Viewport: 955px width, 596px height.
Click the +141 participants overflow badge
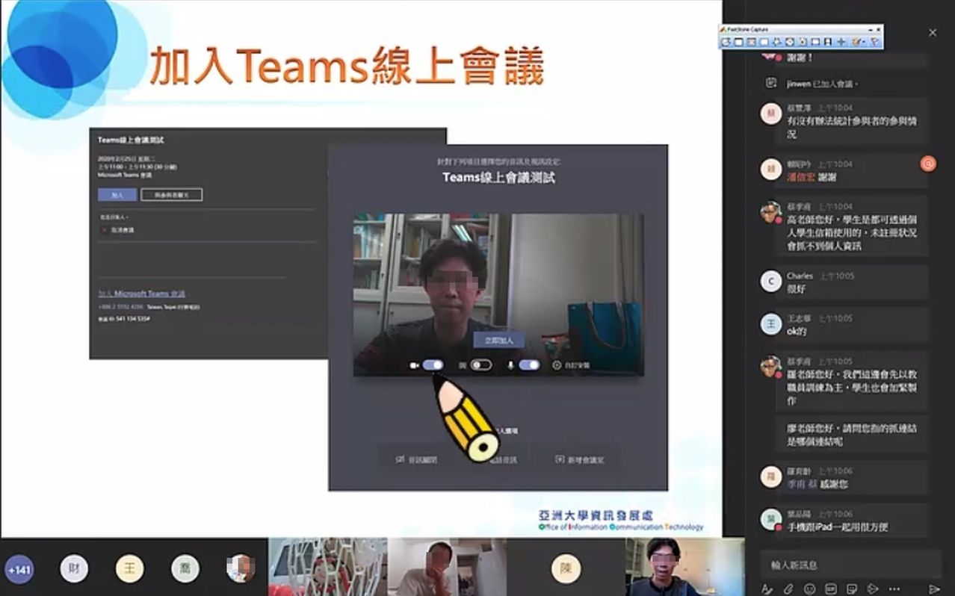coord(19,570)
